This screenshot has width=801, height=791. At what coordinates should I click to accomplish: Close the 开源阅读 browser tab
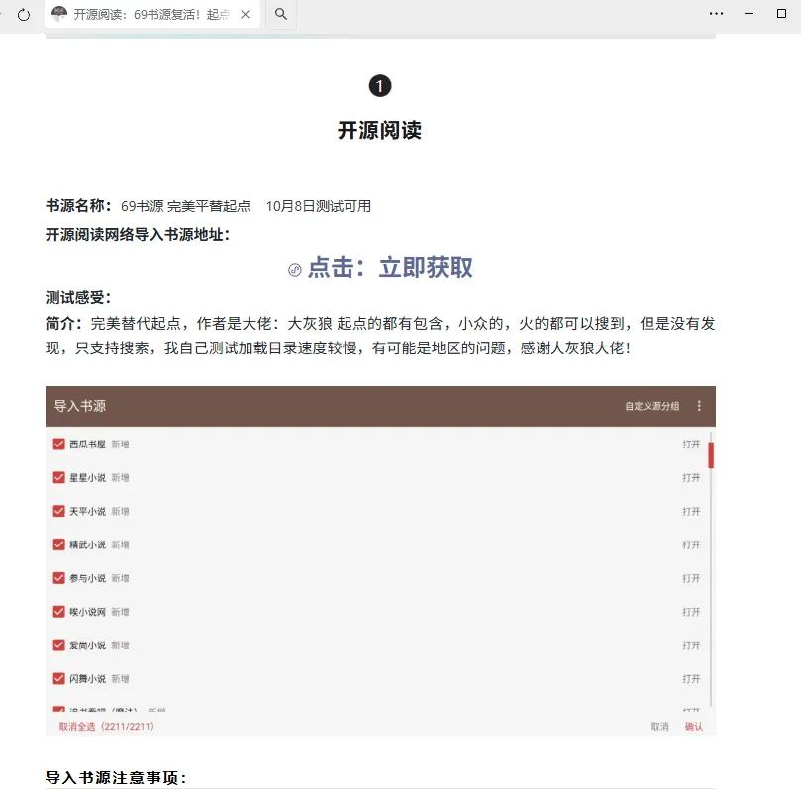point(246,15)
